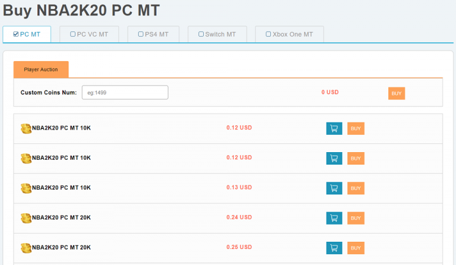Buy the 10K pack priced 0.13 USD
The height and width of the screenshot is (265, 456).
tap(356, 188)
